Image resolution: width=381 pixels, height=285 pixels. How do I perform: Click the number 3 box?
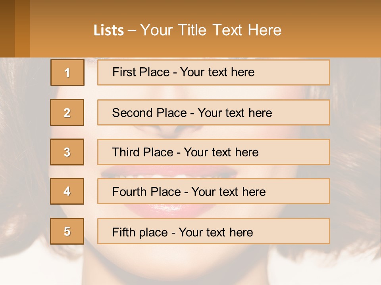click(x=67, y=152)
